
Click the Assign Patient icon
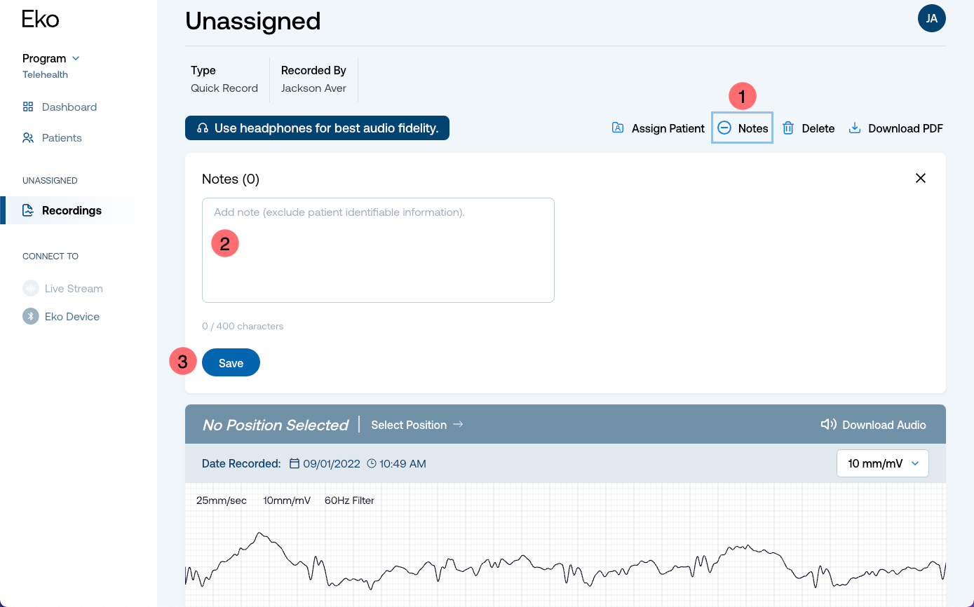[x=618, y=128]
